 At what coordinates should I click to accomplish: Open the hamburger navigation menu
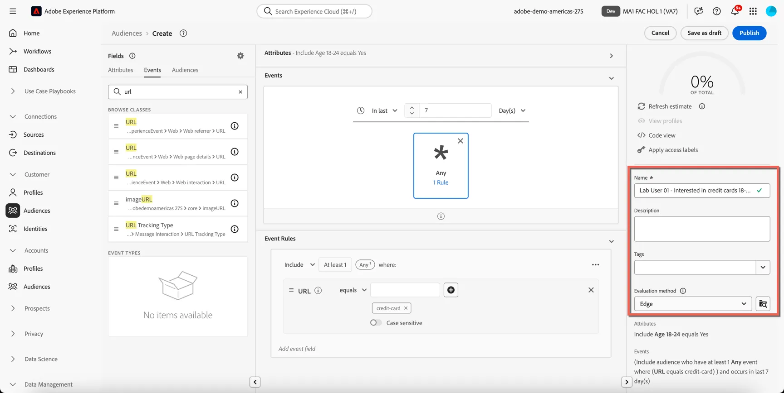coord(13,11)
